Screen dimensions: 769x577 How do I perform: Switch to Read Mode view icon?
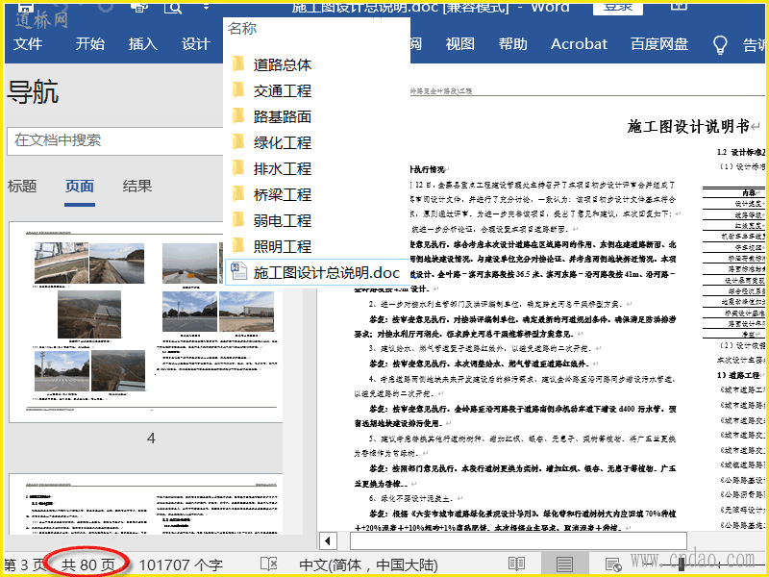point(516,564)
